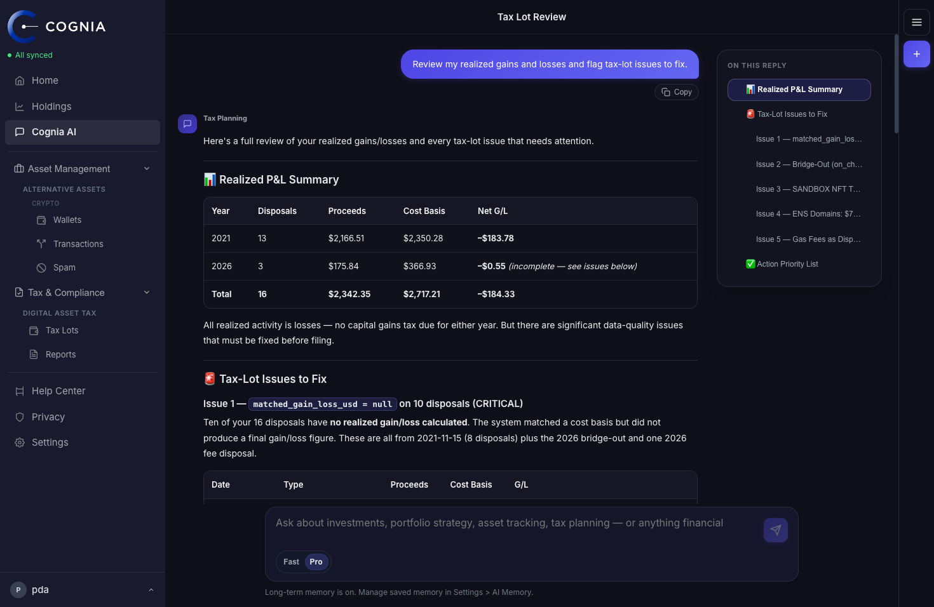Collapse the Asset Management section
934x607 pixels.
click(83, 169)
